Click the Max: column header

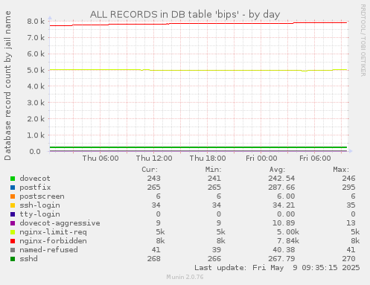pos(341,170)
